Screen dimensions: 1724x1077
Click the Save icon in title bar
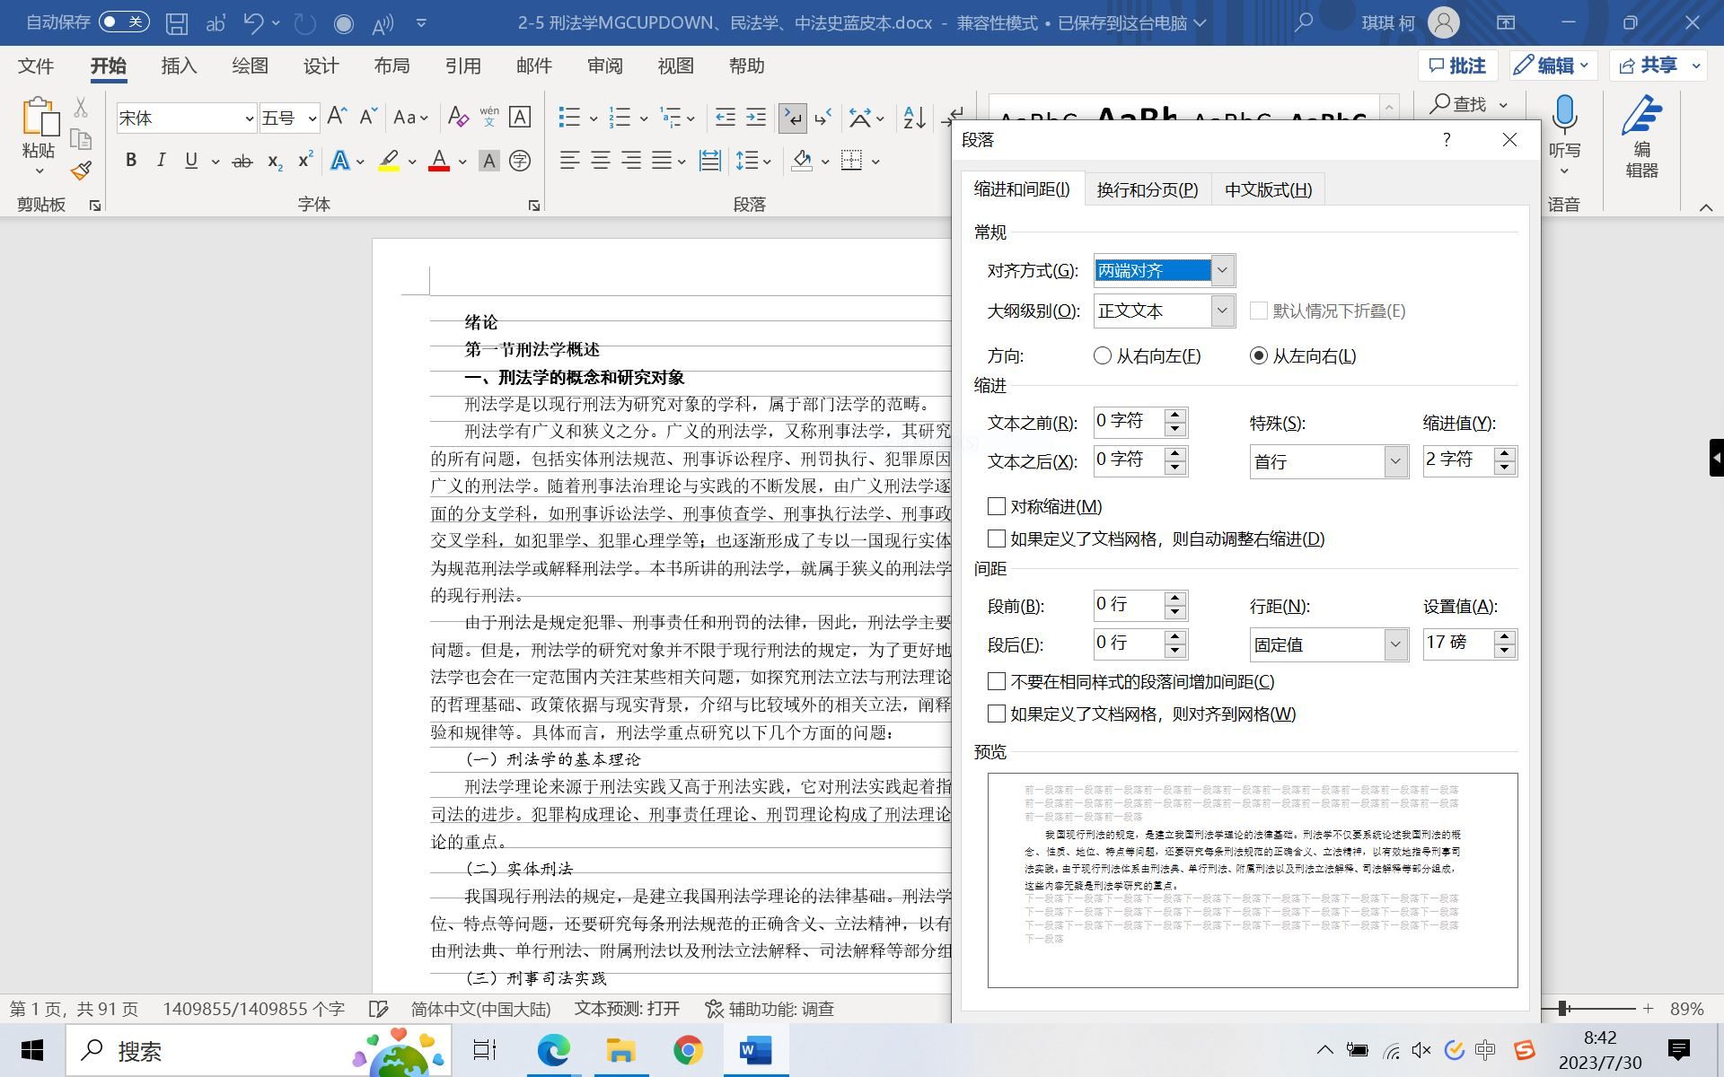(x=177, y=23)
